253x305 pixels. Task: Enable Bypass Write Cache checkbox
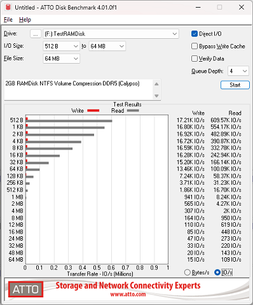(x=195, y=46)
